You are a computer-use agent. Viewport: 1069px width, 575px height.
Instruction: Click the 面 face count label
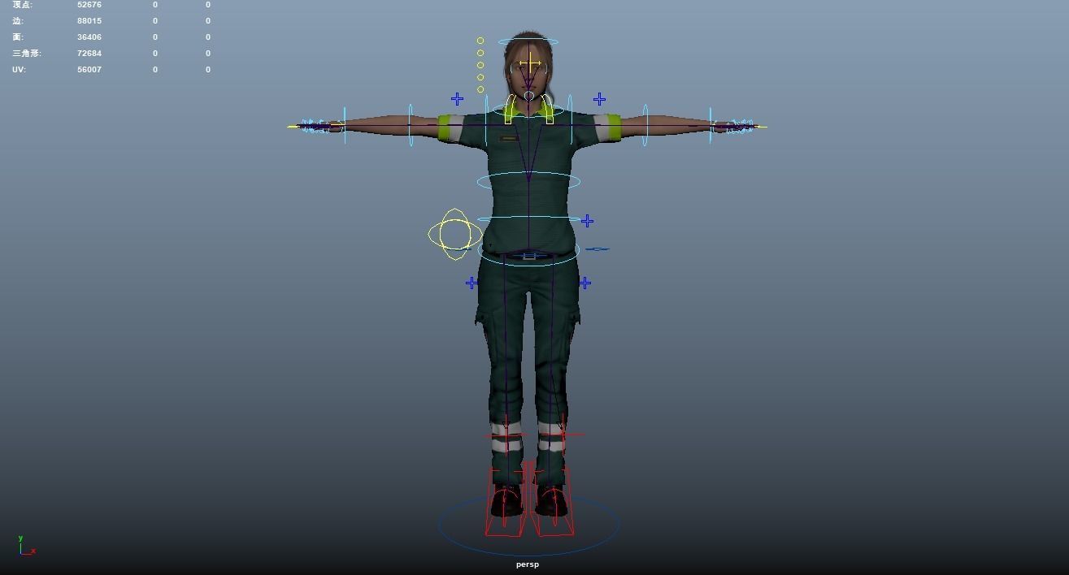18,37
